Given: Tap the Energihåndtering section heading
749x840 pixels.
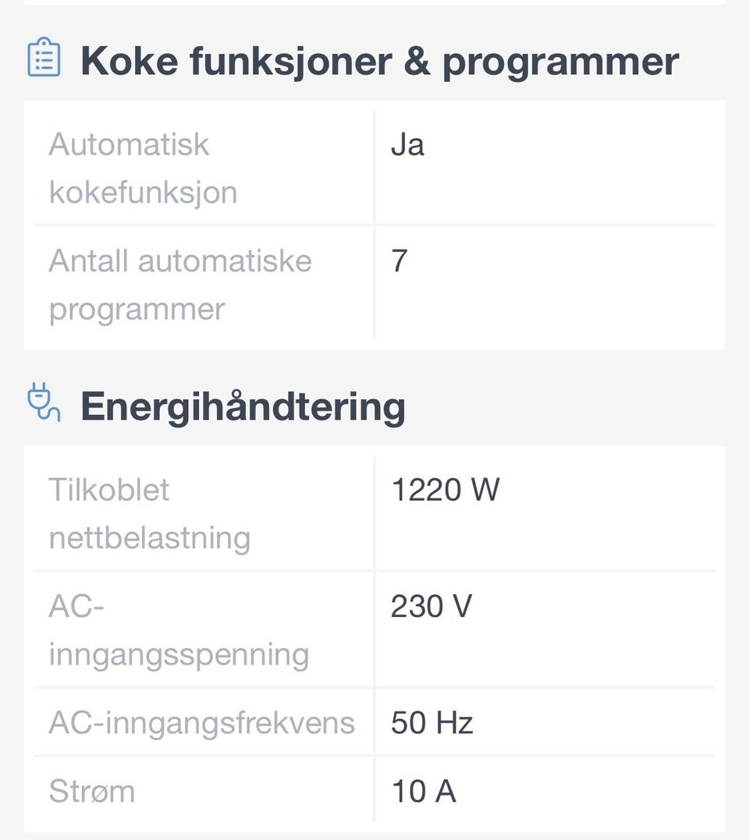Looking at the screenshot, I should (x=243, y=406).
